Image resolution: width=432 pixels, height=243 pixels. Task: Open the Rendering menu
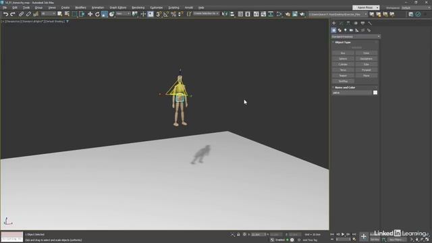click(x=138, y=7)
